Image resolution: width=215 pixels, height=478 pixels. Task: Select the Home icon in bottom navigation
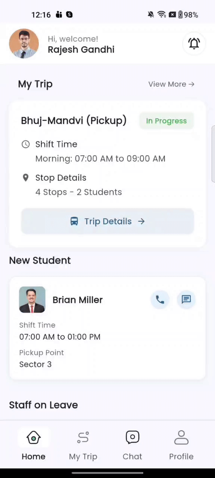pos(33,437)
